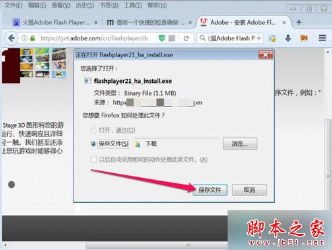Click the search magnifier icon
332x250 pixels.
click(203, 38)
